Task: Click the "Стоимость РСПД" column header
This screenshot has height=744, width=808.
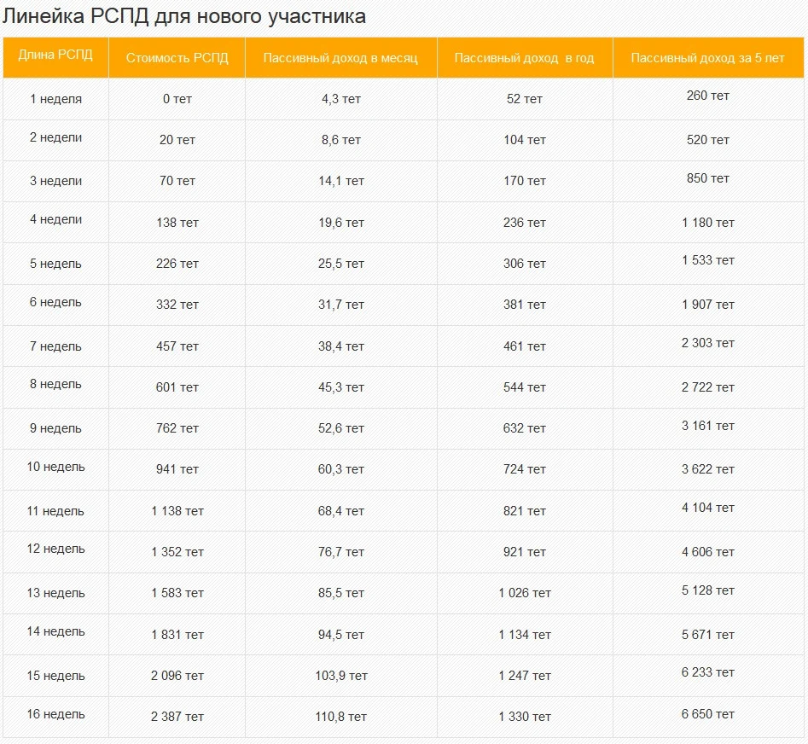Action: (177, 58)
